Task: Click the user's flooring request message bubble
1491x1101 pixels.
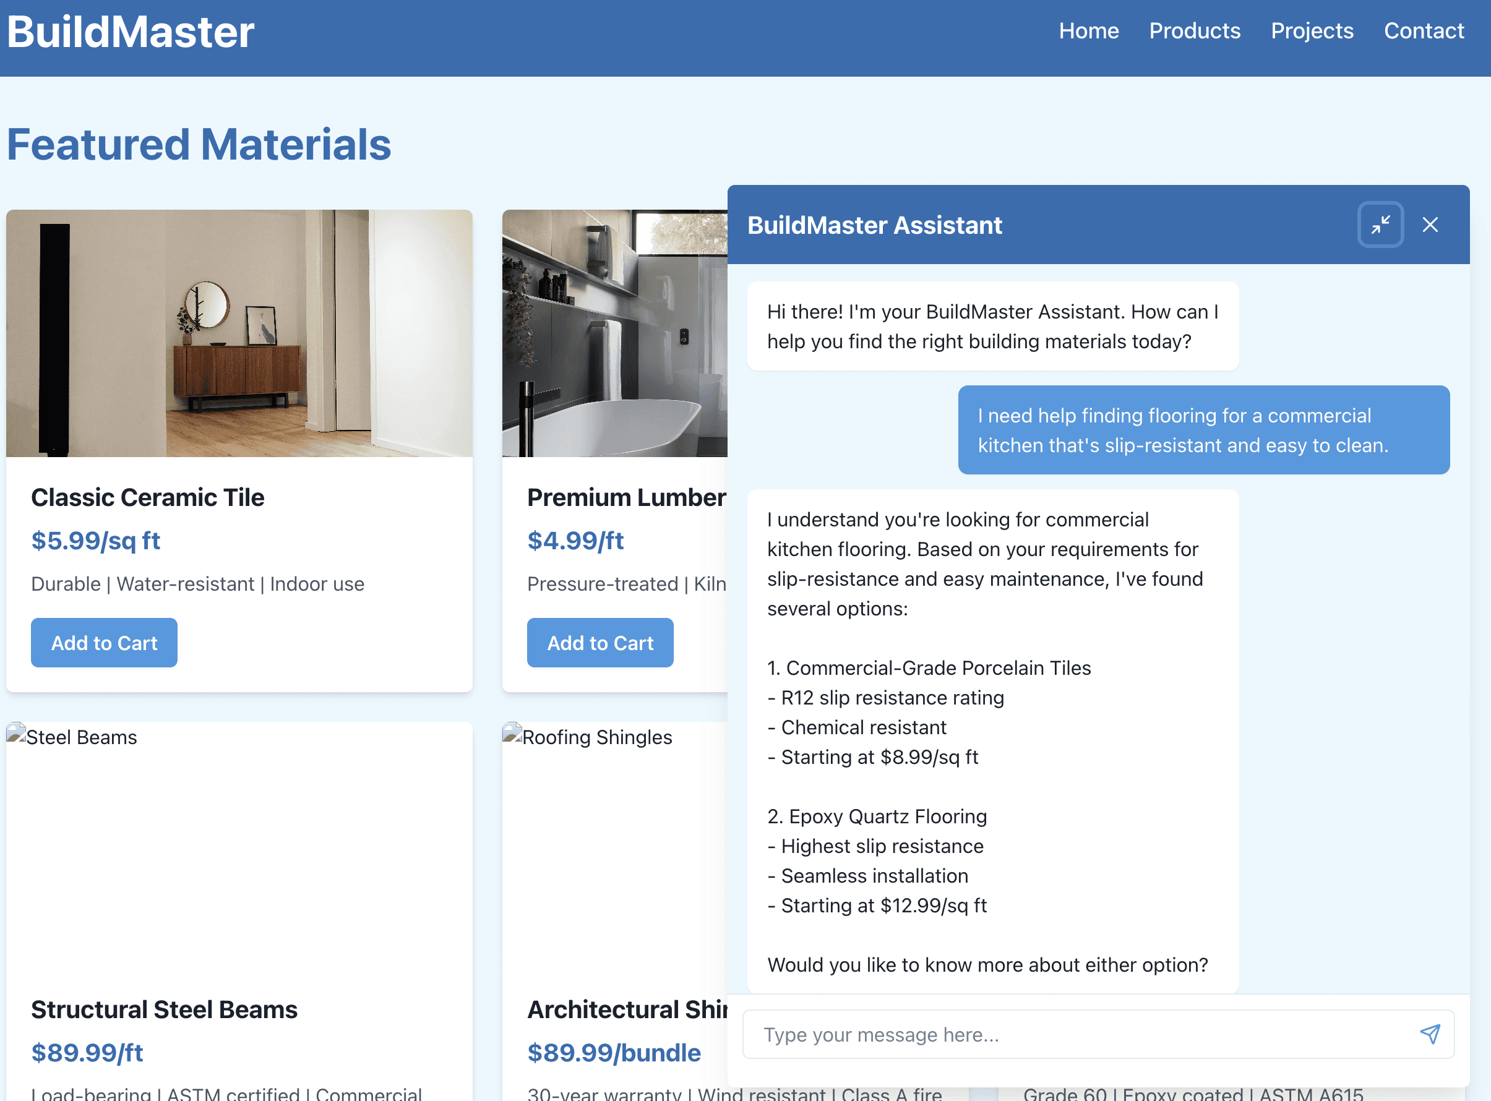Action: (x=1203, y=430)
